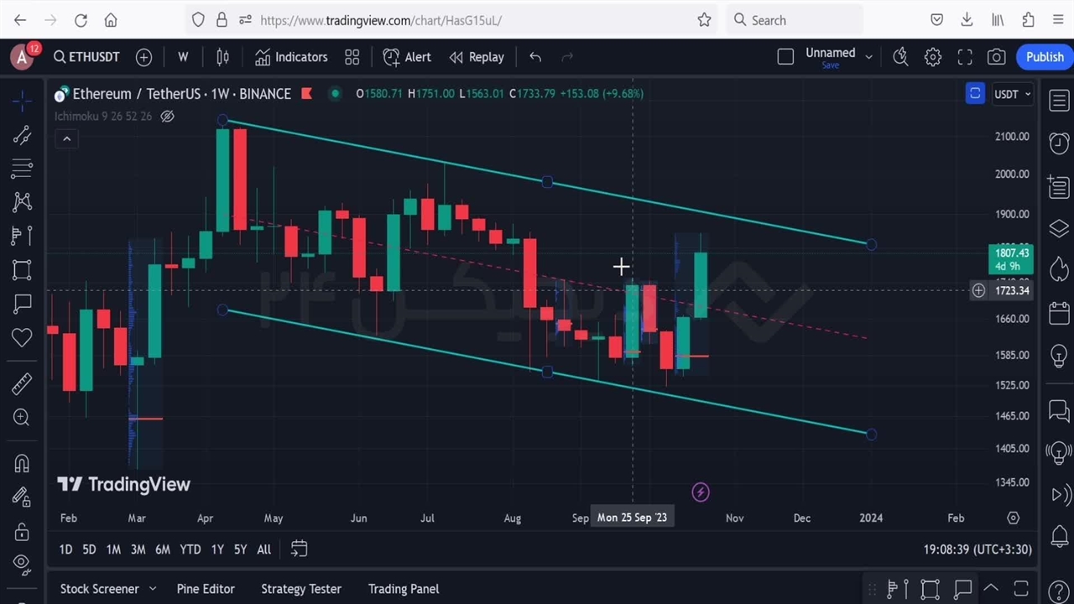
Task: Toggle lock all drawings padlock
Action: pyautogui.click(x=22, y=532)
